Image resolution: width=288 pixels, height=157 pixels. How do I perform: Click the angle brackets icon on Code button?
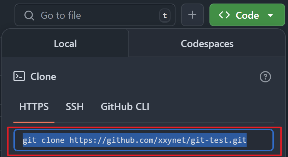pyautogui.click(x=224, y=15)
